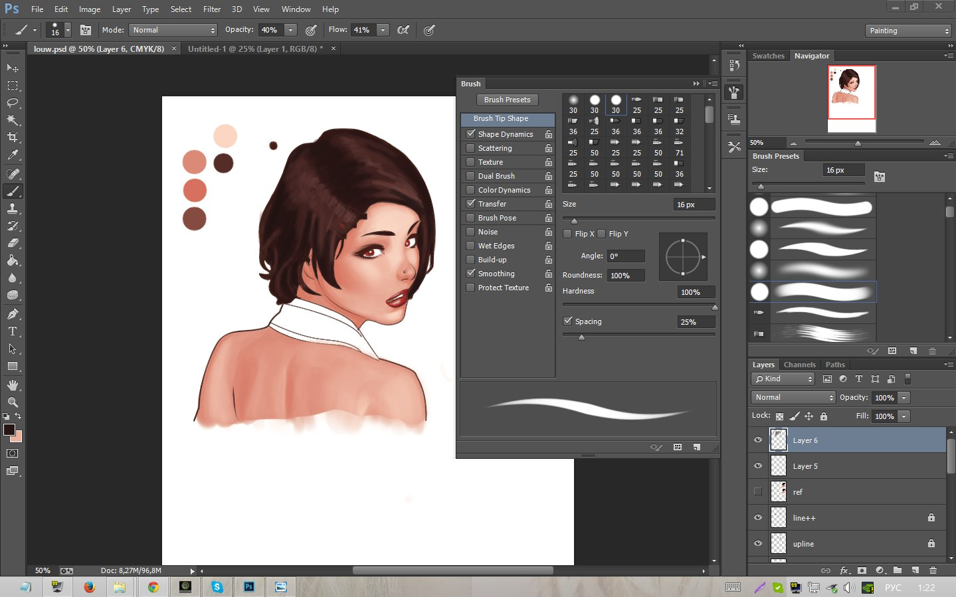Choose the Horizontal Type tool
This screenshot has width=956, height=597.
click(x=13, y=331)
